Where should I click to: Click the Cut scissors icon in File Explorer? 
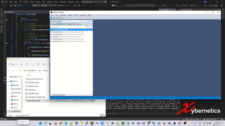21,64
